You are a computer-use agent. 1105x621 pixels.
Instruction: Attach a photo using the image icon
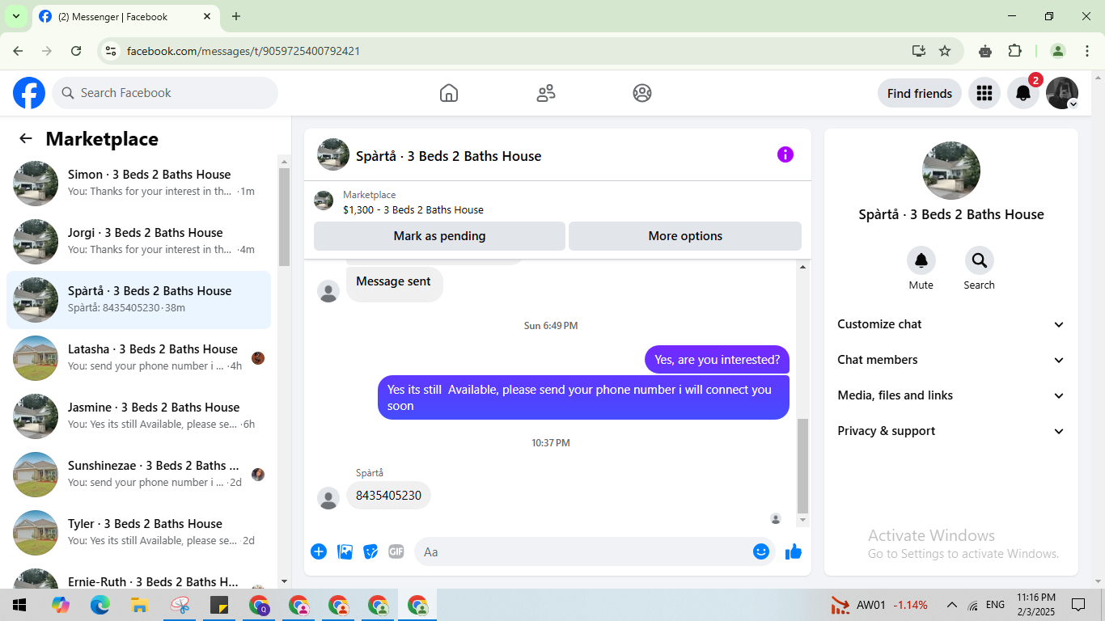click(345, 551)
